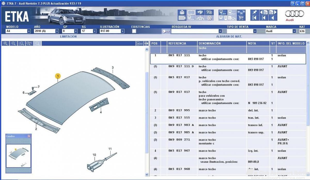
Task: Click the title bar help question-mark button
Action: [293, 4]
